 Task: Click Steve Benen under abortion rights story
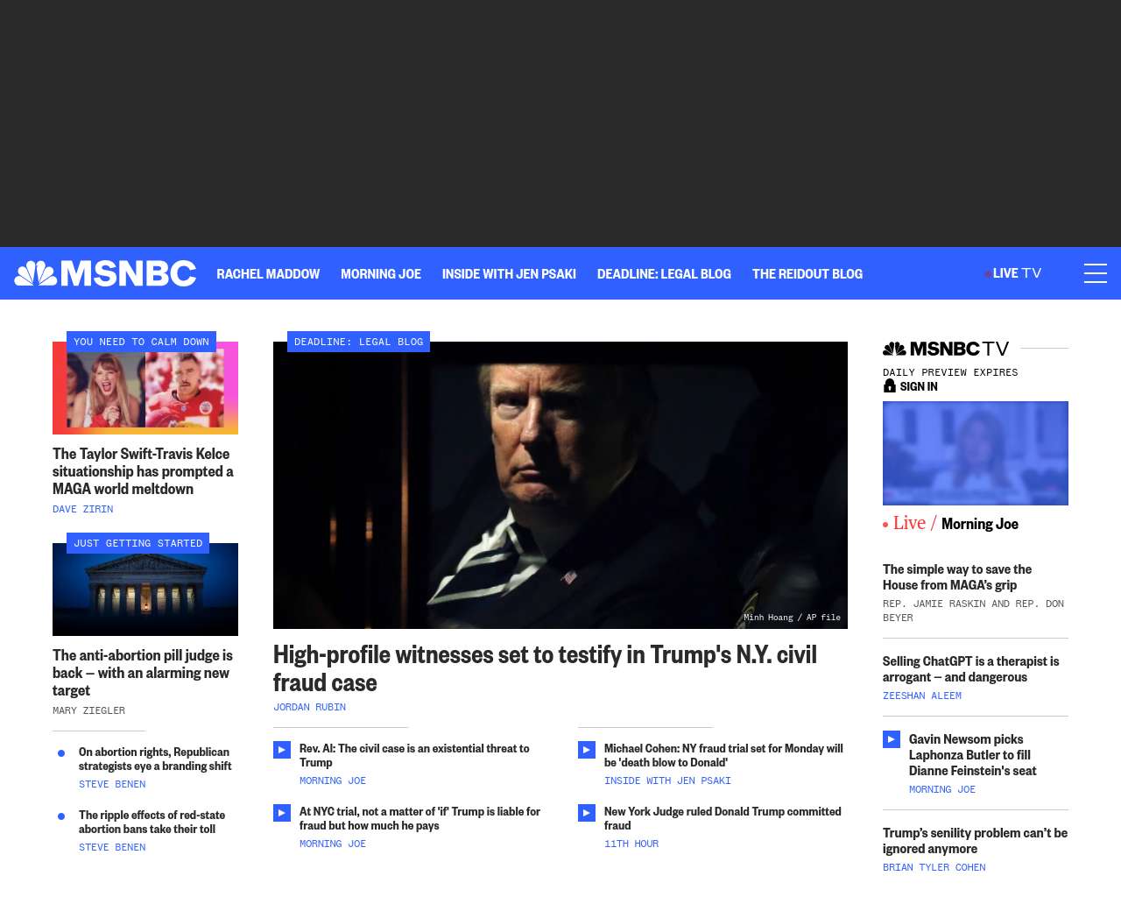(112, 784)
